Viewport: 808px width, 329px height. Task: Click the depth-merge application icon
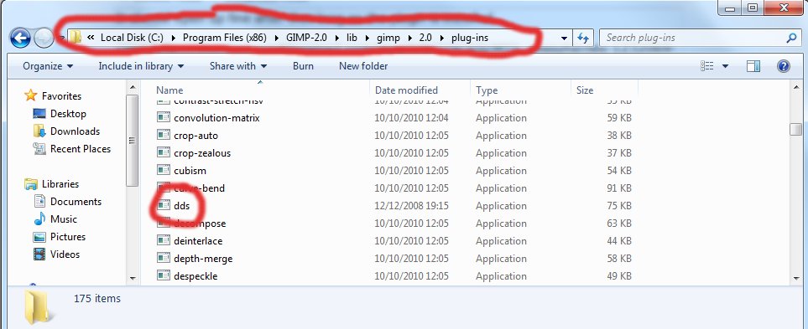tap(164, 259)
